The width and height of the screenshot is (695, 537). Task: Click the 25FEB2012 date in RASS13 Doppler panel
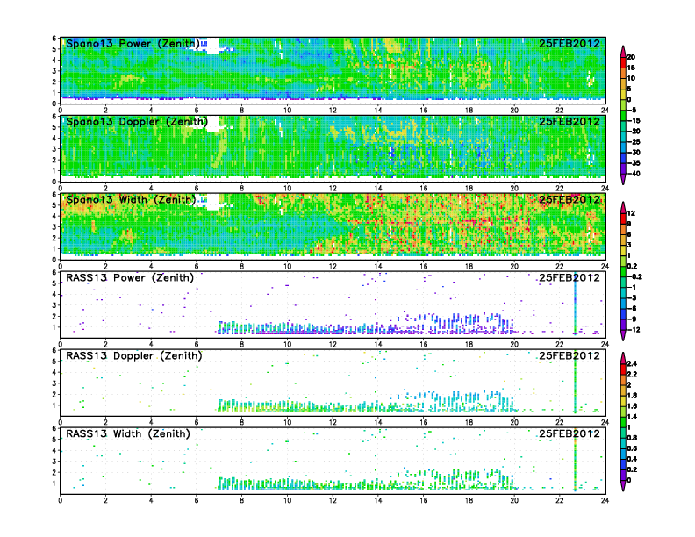[570, 355]
